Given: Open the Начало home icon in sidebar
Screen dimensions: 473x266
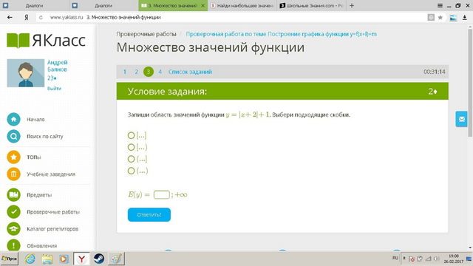Looking at the screenshot, I should click(x=13, y=120).
